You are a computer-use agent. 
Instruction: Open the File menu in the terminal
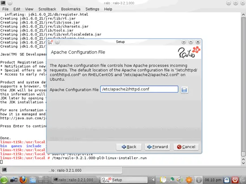pos(5,9)
